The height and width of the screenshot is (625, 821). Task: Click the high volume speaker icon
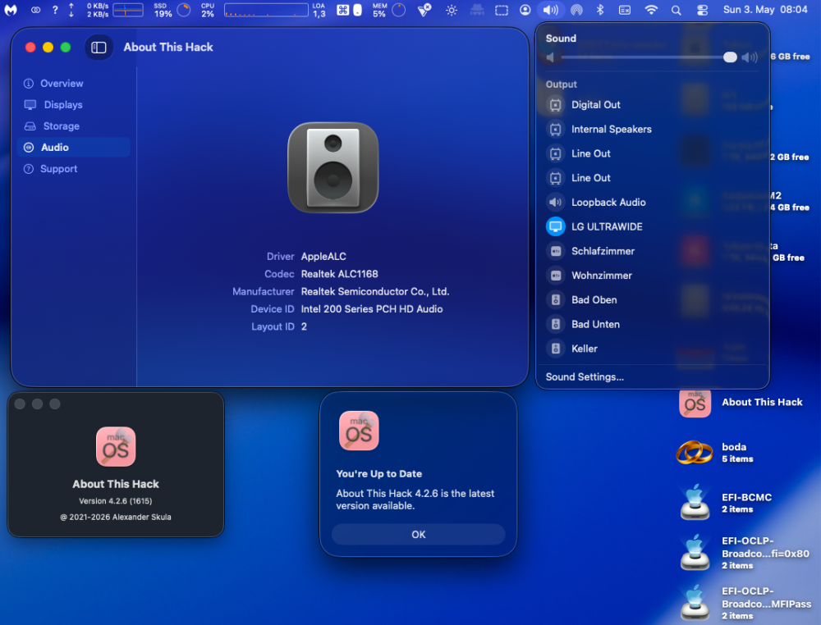click(750, 57)
